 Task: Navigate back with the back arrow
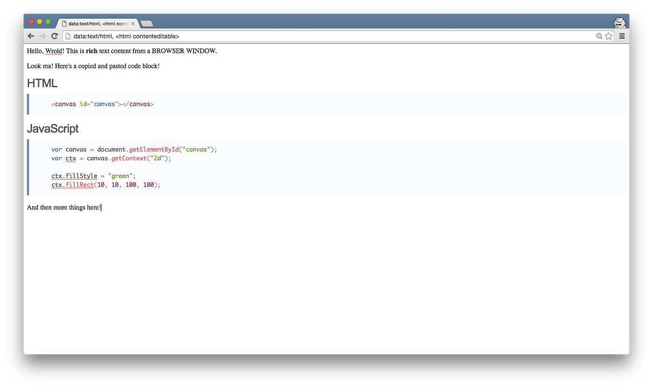(31, 36)
